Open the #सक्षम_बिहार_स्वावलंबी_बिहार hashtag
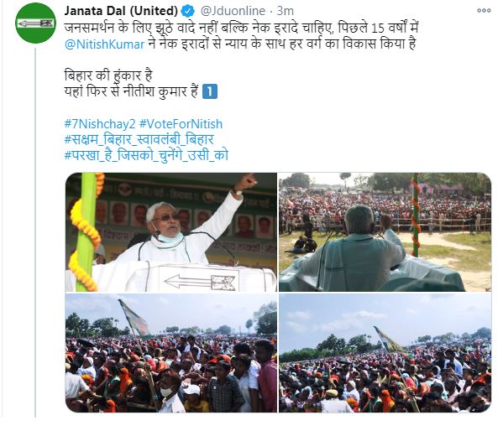This screenshot has width=503, height=436. tap(139, 140)
